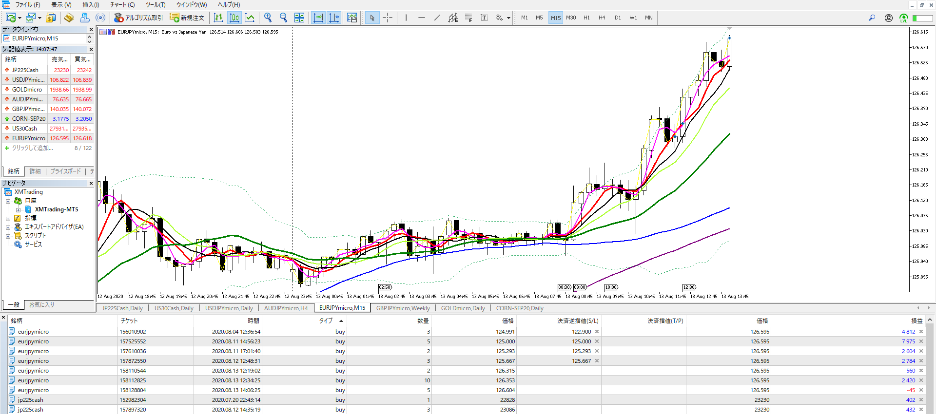This screenshot has width=936, height=414.
Task: Expand the XMTrading-MT5 account node
Action: (x=19, y=209)
